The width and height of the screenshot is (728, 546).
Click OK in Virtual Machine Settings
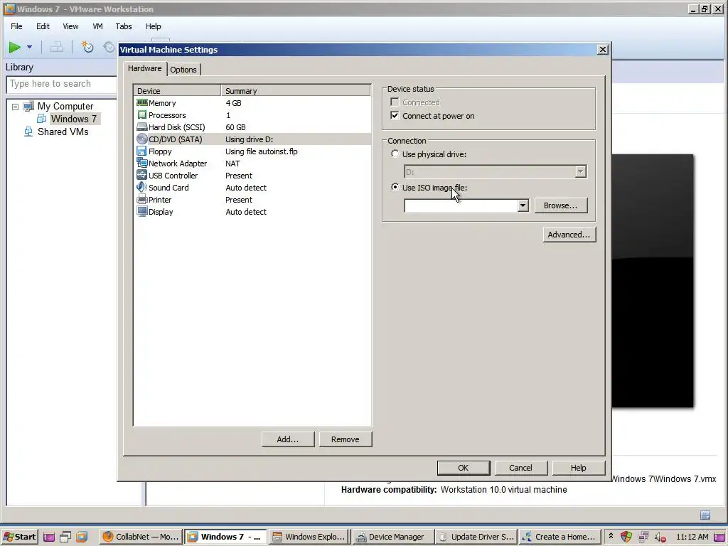click(x=464, y=468)
